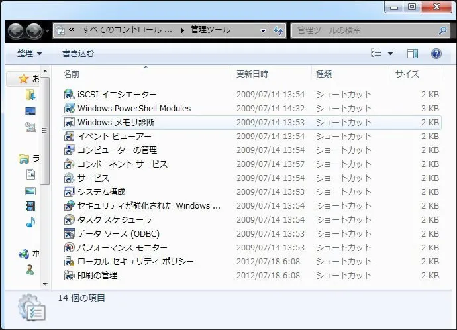Click the 3 KB size cell

click(431, 109)
